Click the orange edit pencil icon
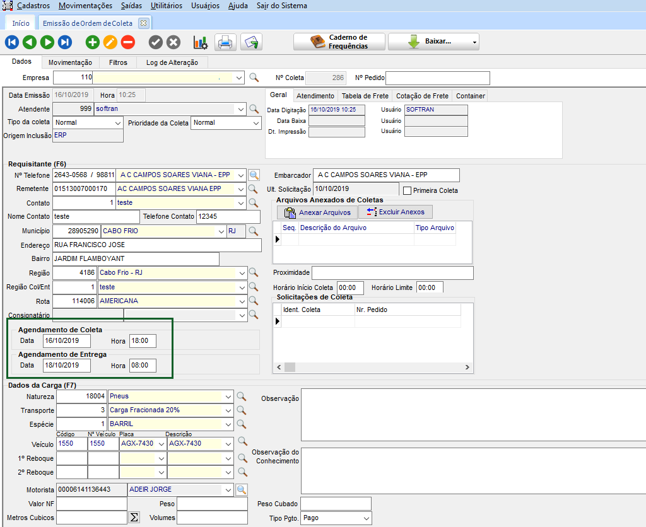This screenshot has width=646, height=527. tap(110, 42)
